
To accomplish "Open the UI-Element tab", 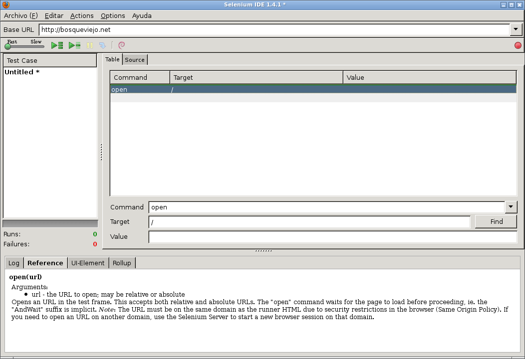I will point(88,263).
